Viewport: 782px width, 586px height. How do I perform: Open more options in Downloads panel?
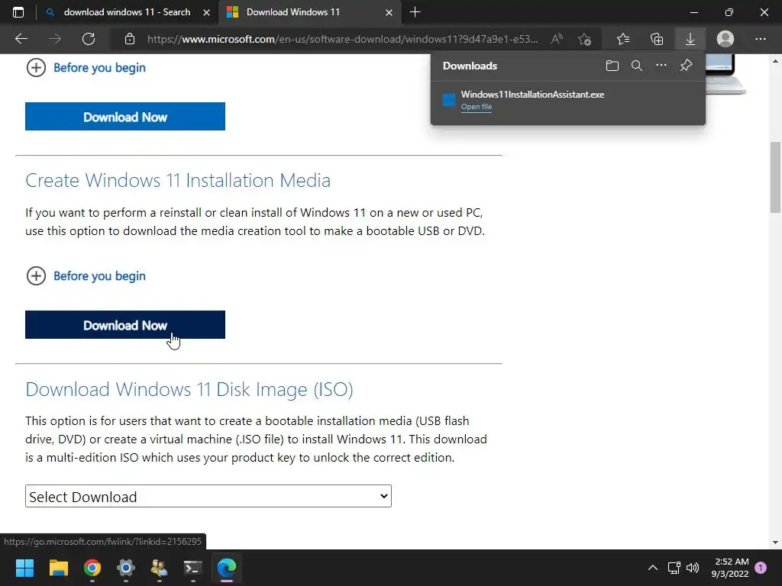click(661, 66)
